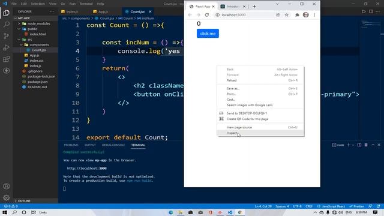Viewport: 384px width, 216px height.
Task: Open the File menu
Action: click(14, 4)
